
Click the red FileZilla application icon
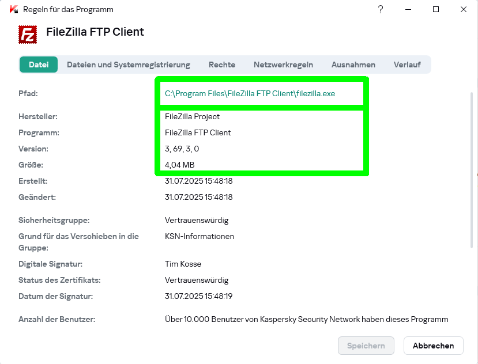click(x=28, y=34)
